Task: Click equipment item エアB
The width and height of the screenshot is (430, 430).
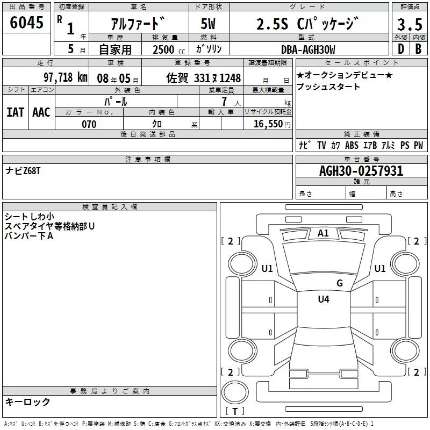Action: [370, 145]
